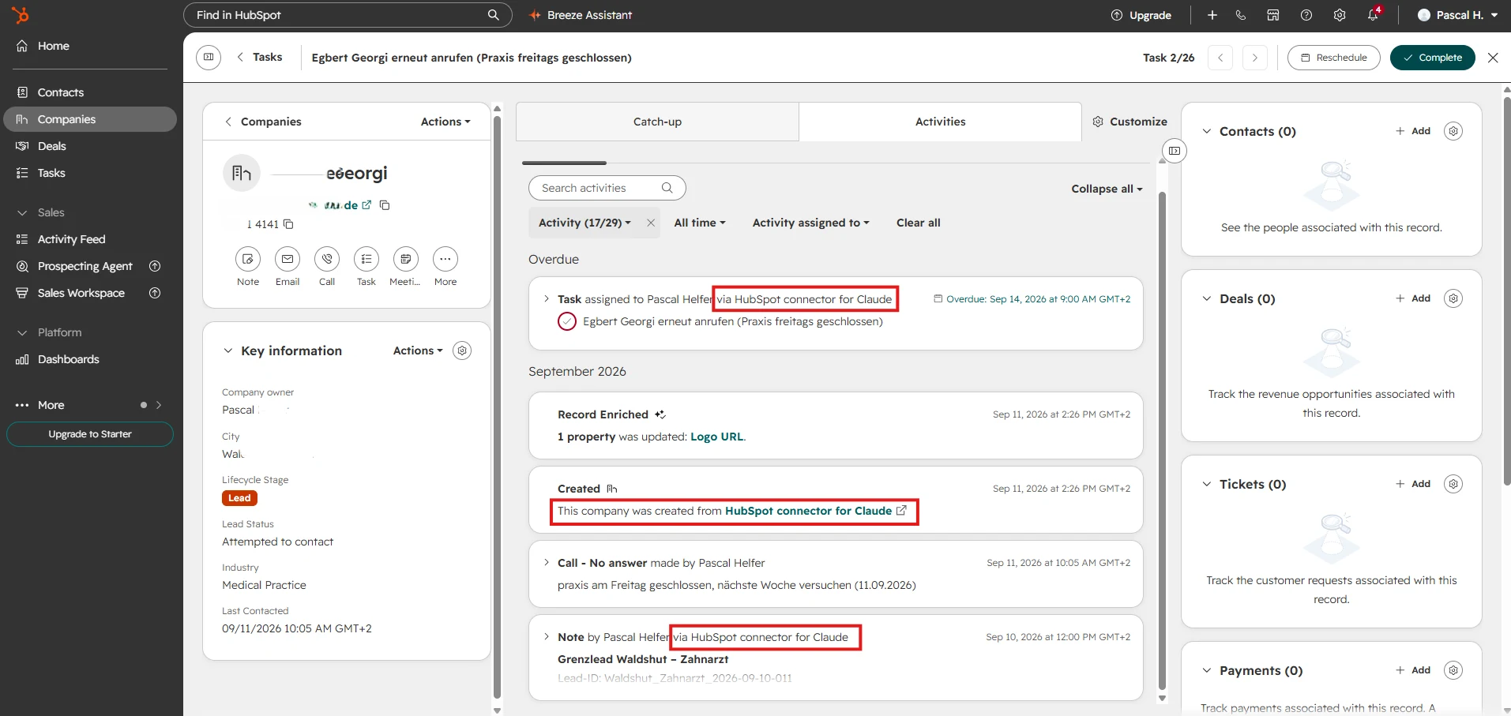Viewport: 1511px width, 716px height.
Task: Click Clear all filters
Action: [x=918, y=223]
